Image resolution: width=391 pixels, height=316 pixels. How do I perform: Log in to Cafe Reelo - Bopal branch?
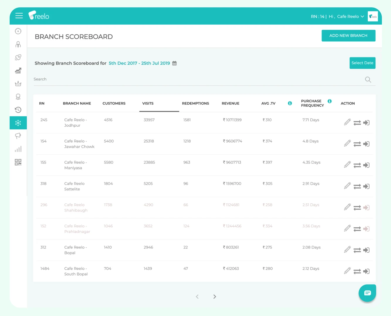366,250
